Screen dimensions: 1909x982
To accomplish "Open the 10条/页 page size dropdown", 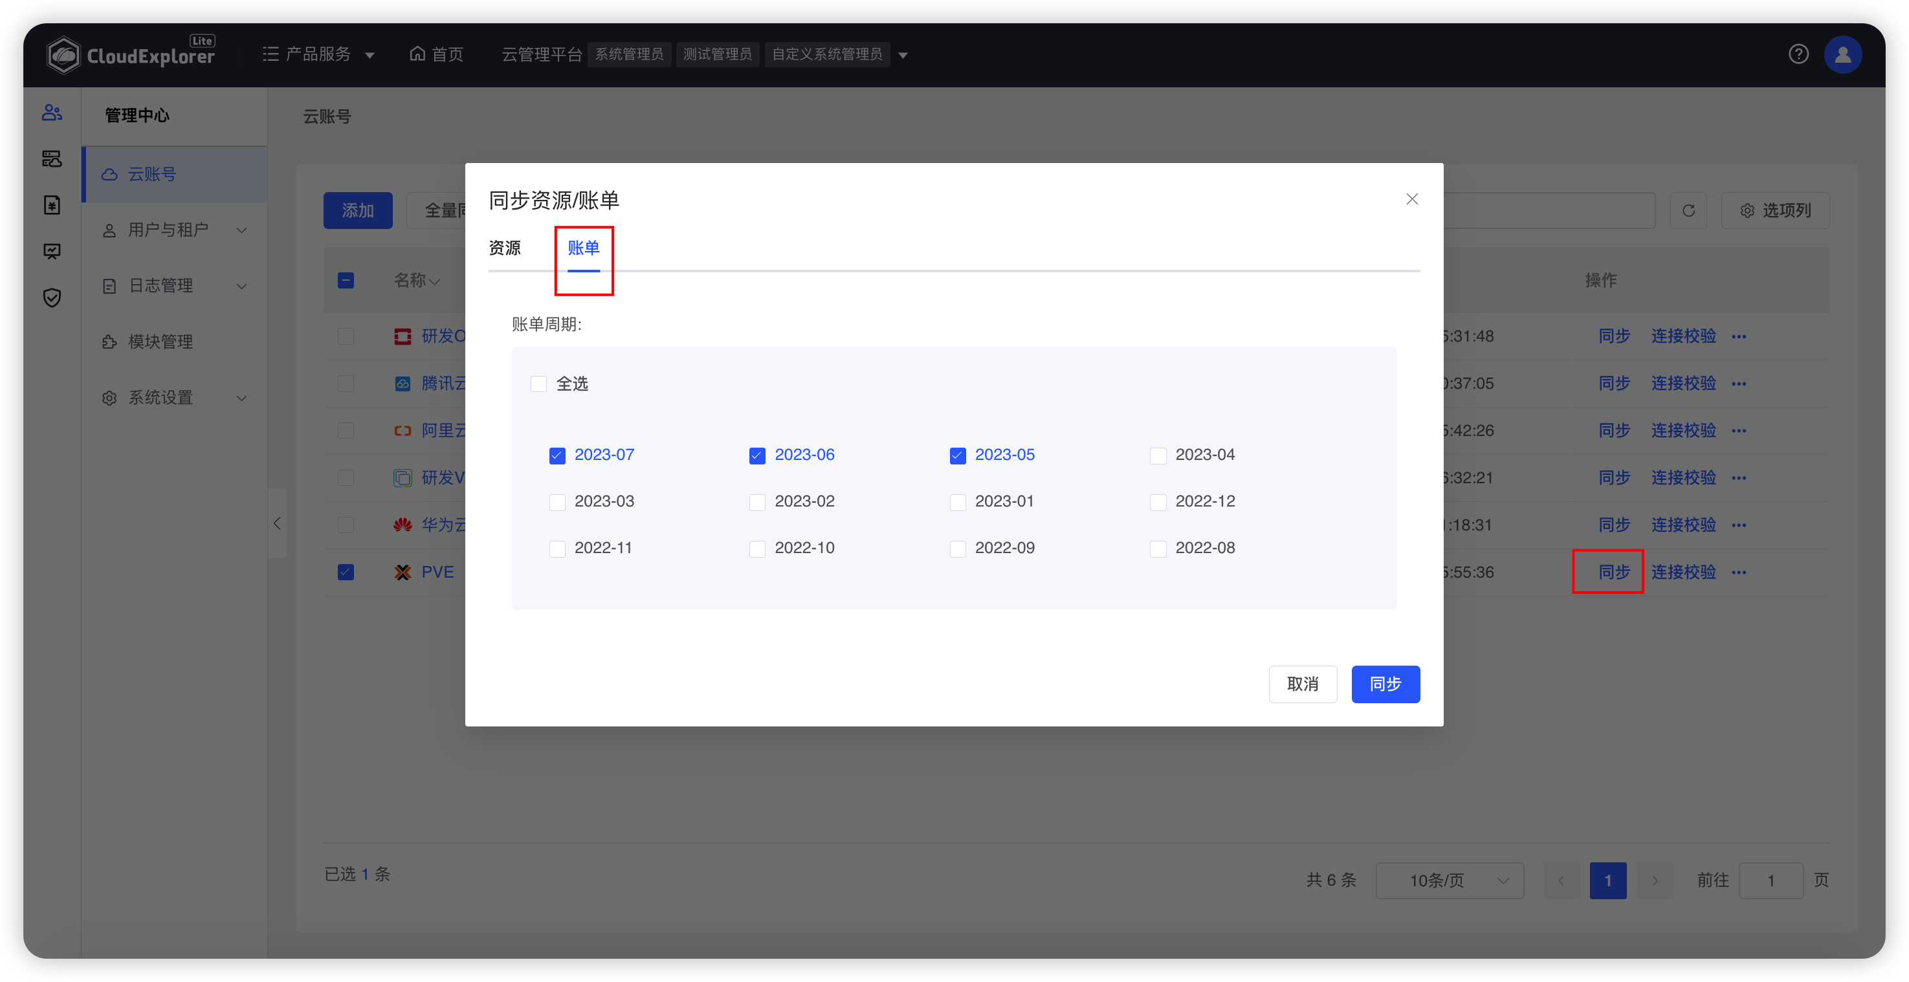I will (x=1450, y=880).
